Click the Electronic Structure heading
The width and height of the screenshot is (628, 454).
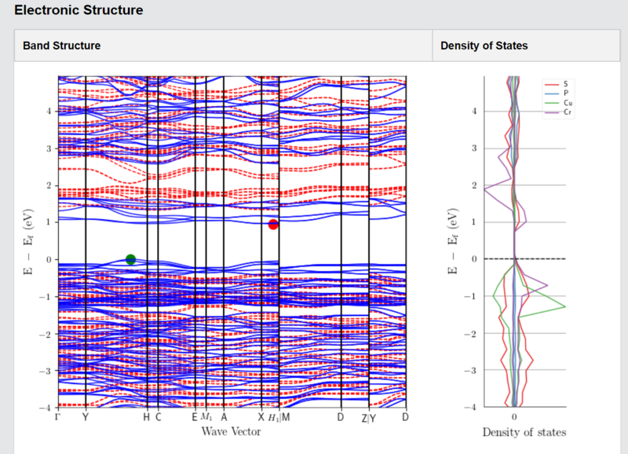tap(78, 9)
